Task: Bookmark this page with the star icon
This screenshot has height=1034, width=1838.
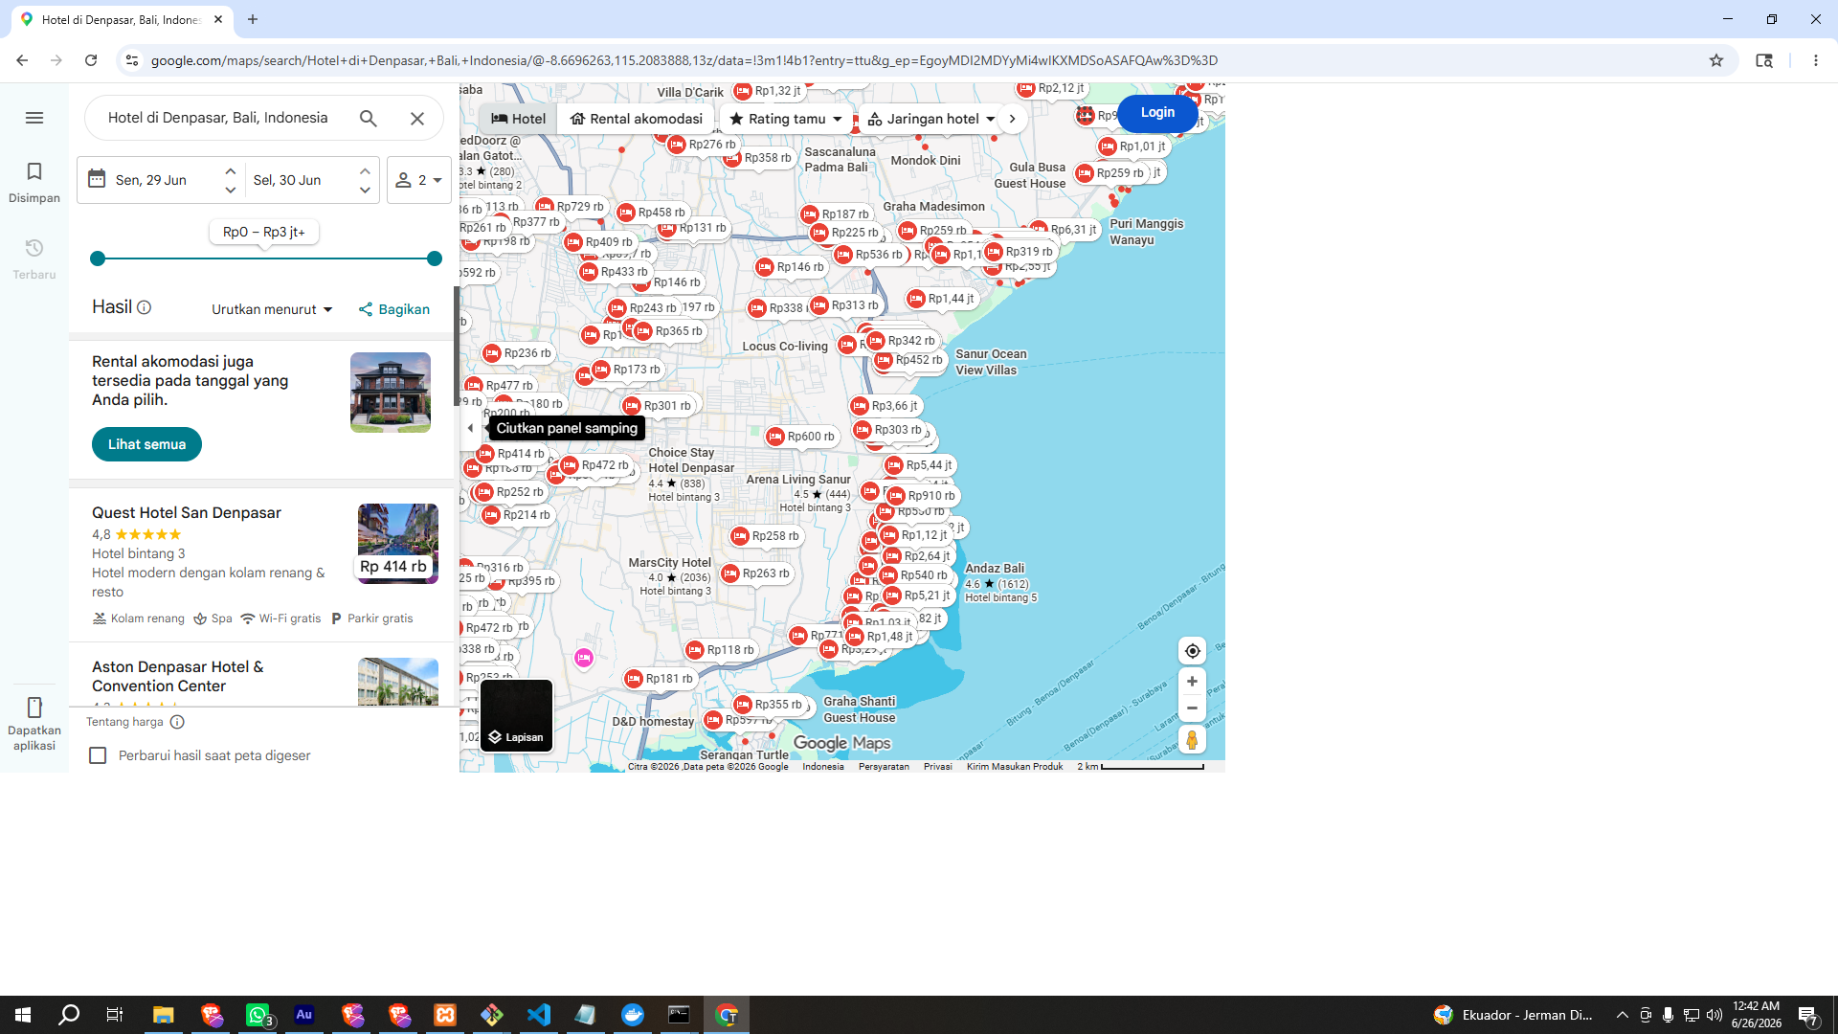Action: (1716, 60)
